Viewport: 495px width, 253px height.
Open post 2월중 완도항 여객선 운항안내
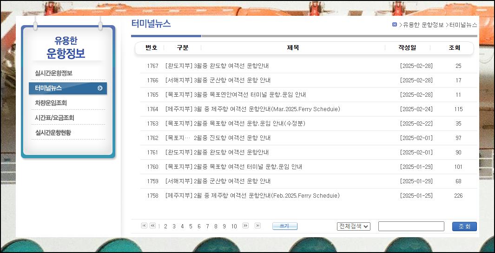click(231, 153)
